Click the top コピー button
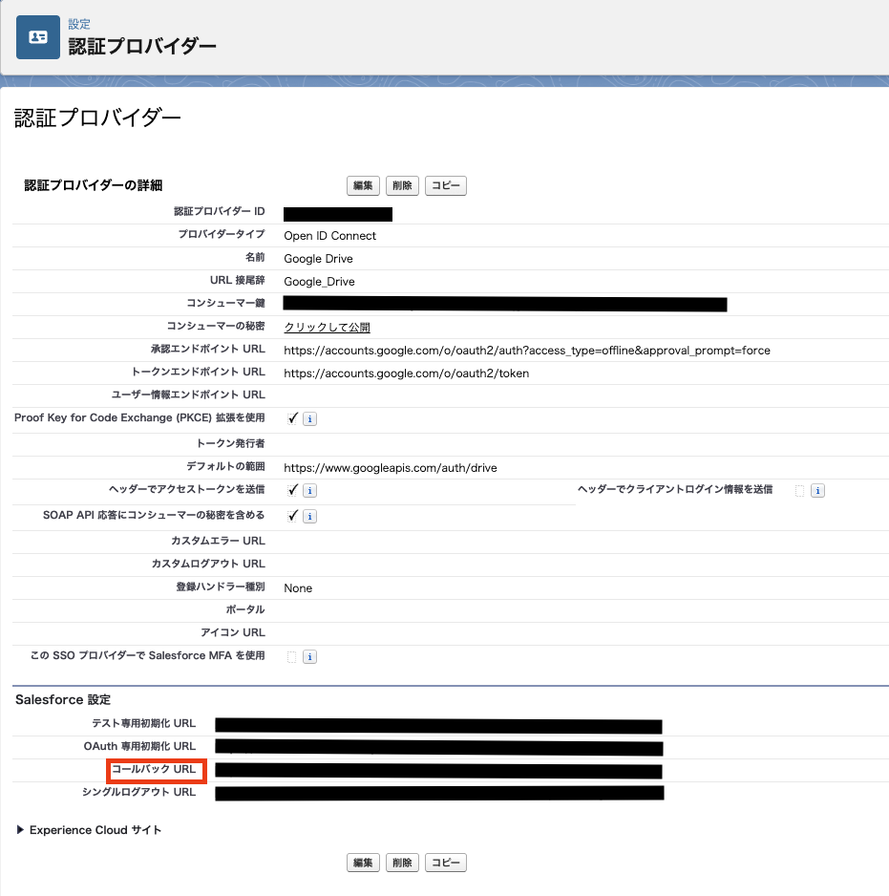This screenshot has width=889, height=896. pyautogui.click(x=445, y=186)
